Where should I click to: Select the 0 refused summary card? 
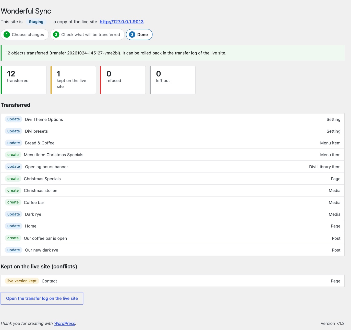[x=123, y=80]
